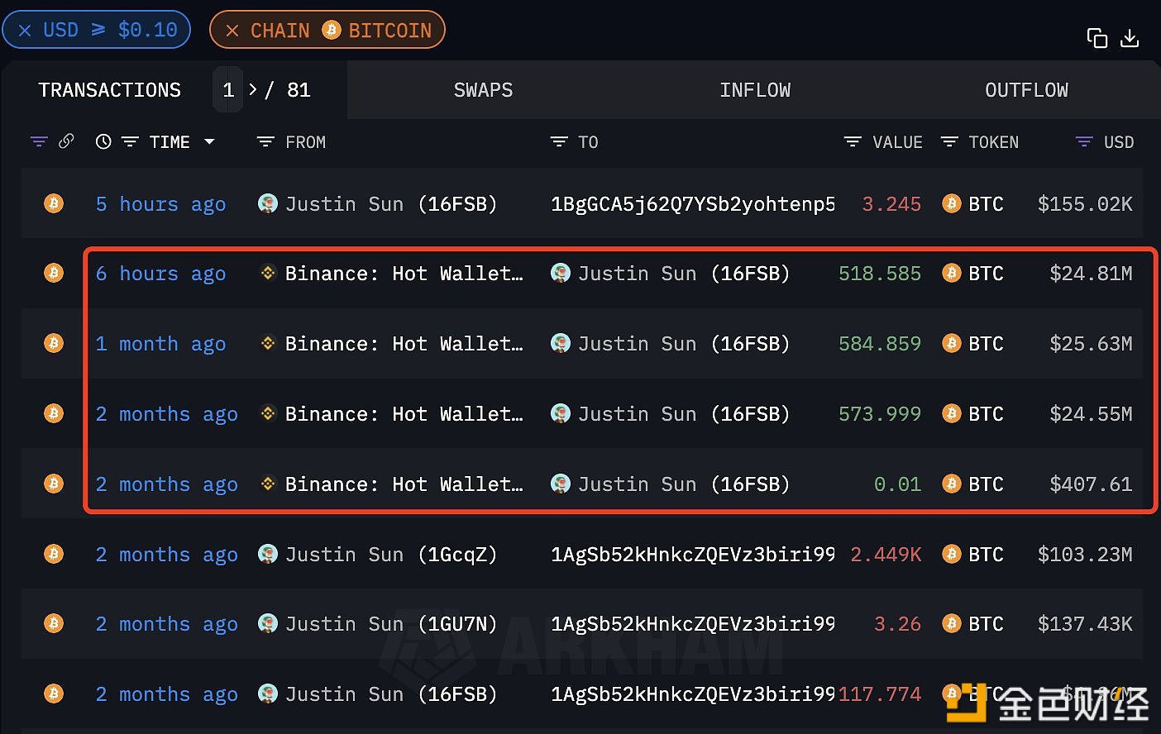Switch to the OUTFLOW tab
1161x734 pixels.
click(x=1026, y=90)
